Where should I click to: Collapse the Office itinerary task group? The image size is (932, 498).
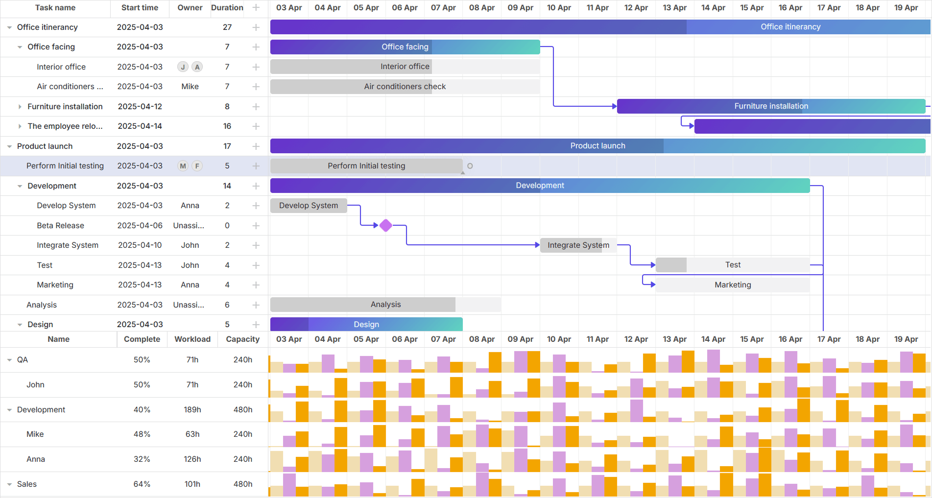tap(9, 27)
